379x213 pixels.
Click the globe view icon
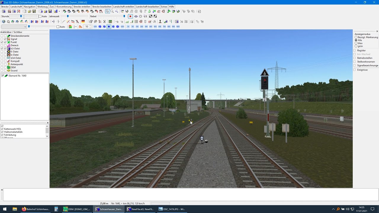[x=4, y=22]
